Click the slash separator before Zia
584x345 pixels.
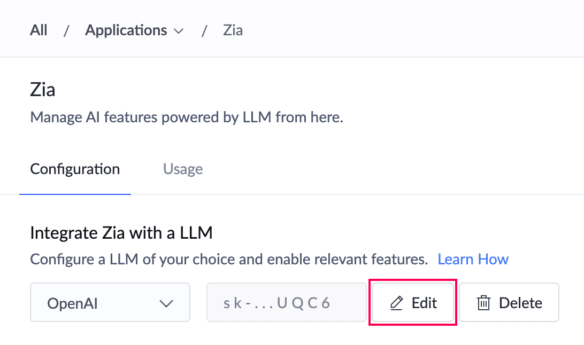coord(204,31)
